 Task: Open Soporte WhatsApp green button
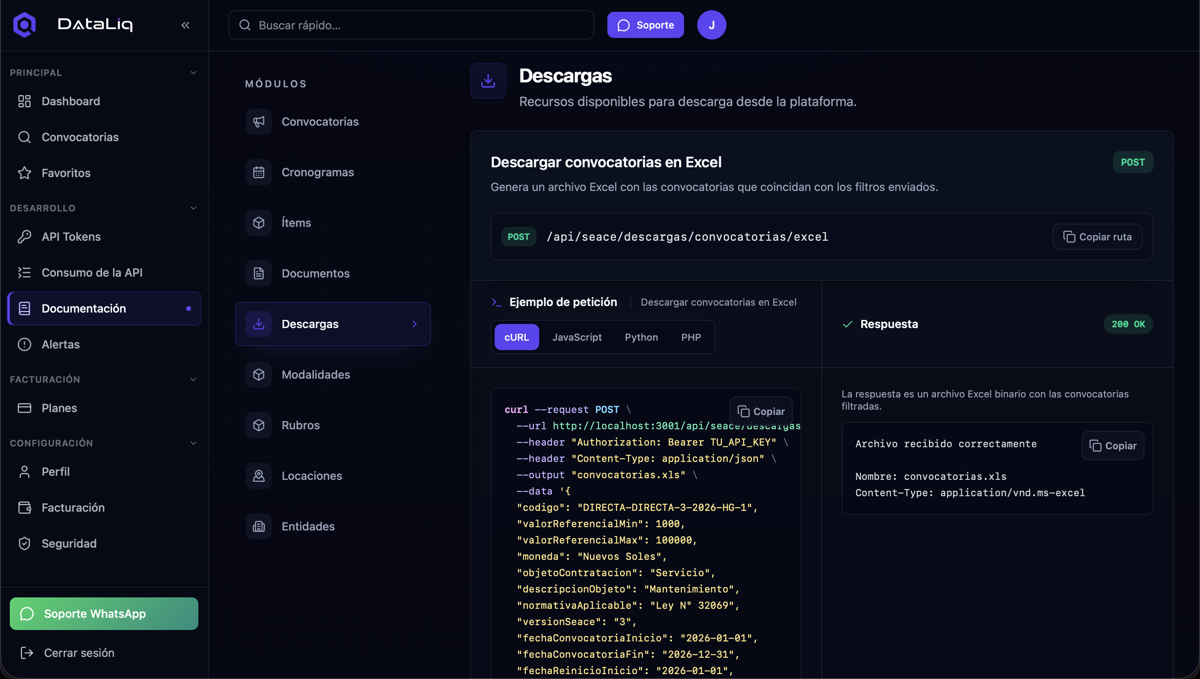point(104,614)
